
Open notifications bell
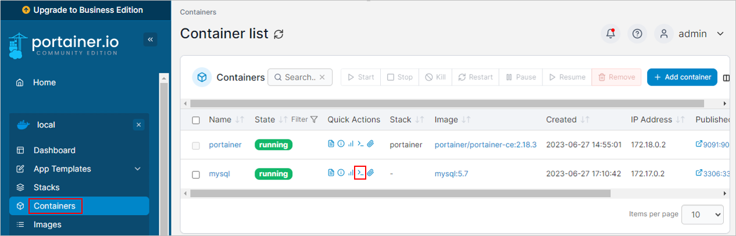pos(610,34)
